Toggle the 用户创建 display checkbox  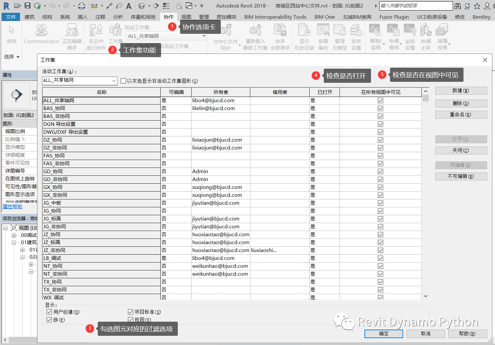49,312
